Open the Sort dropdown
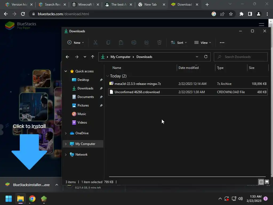 pyautogui.click(x=179, y=42)
